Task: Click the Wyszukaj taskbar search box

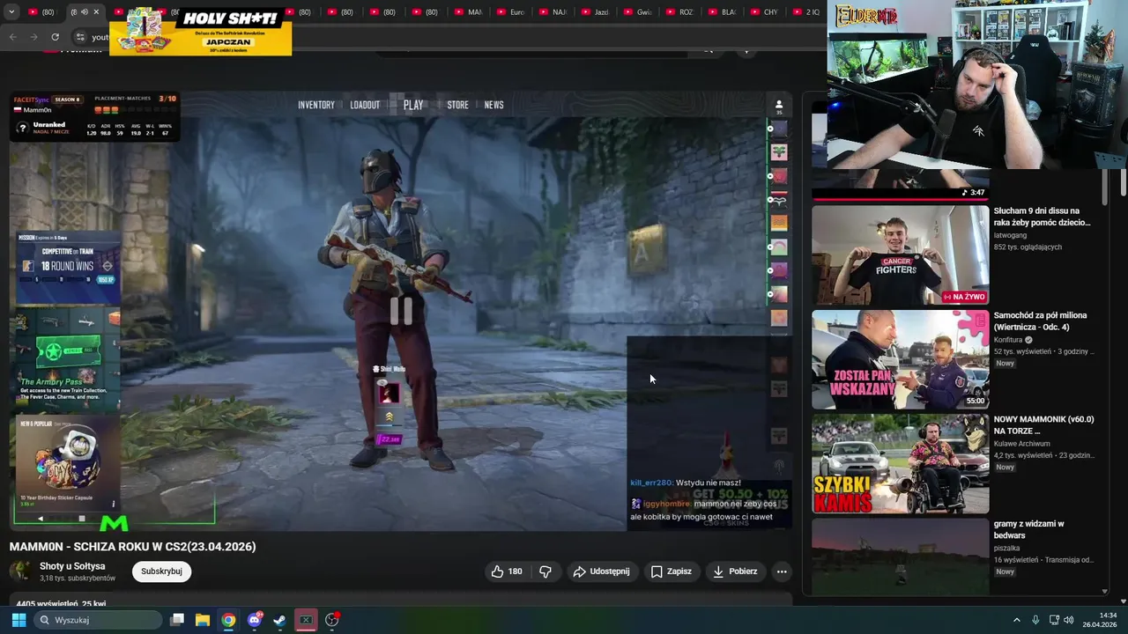Action: [99, 620]
